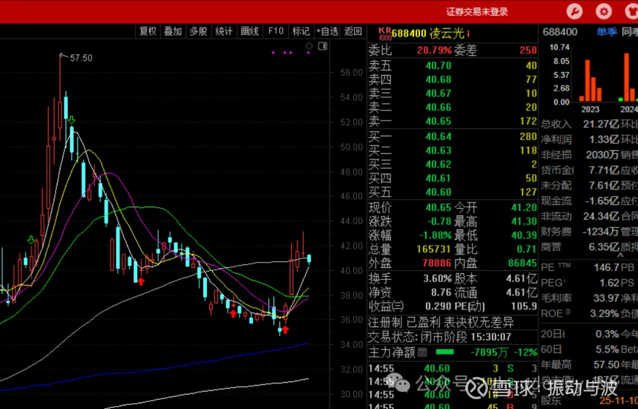
Task: Click 返回 back button
Action: point(353,31)
